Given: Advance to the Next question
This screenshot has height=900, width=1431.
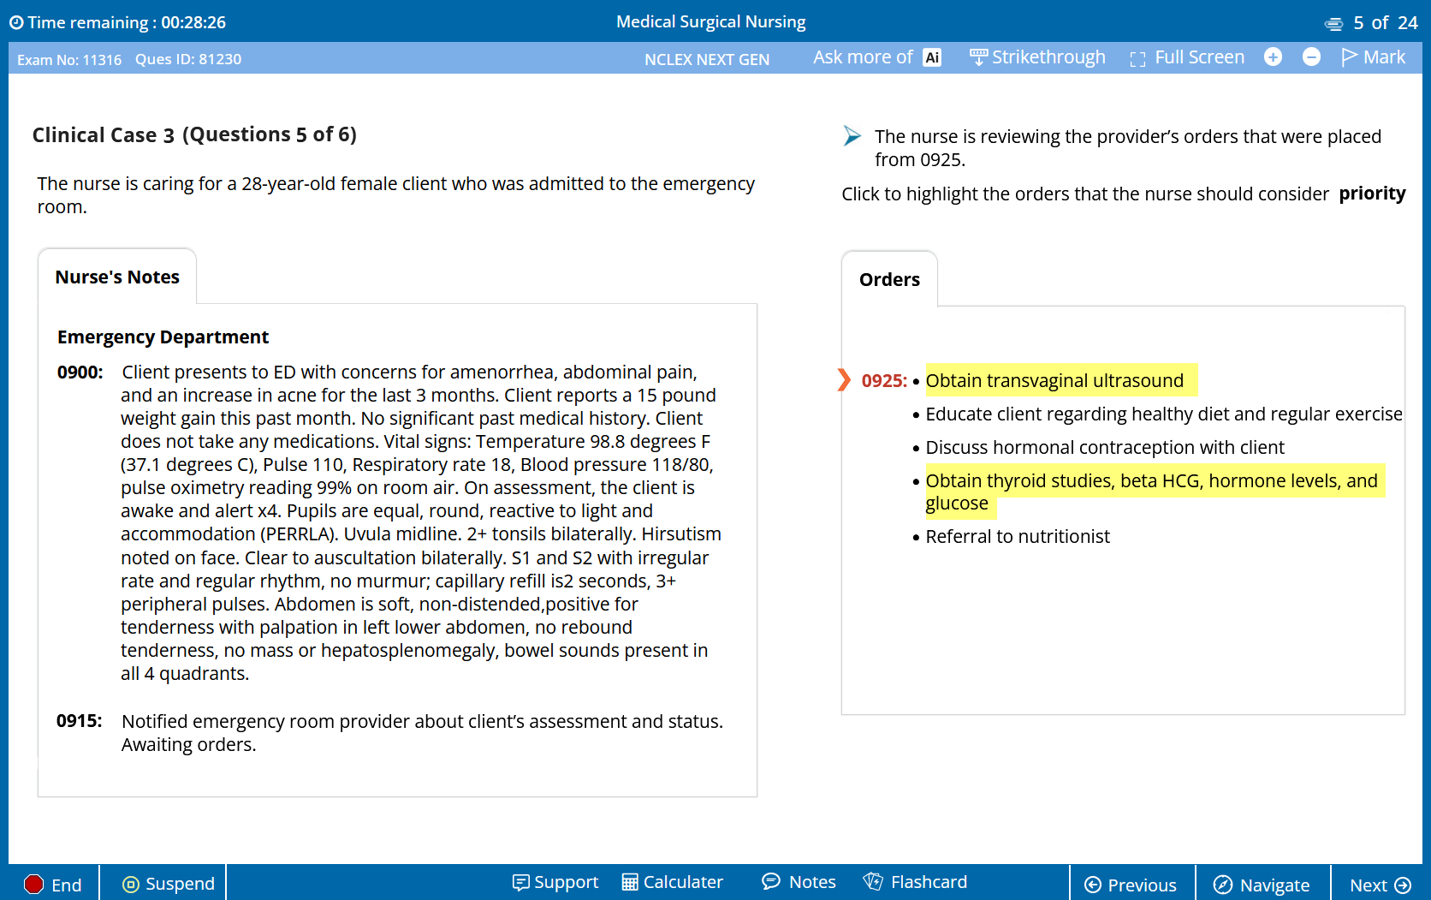Looking at the screenshot, I should coord(1380,885).
